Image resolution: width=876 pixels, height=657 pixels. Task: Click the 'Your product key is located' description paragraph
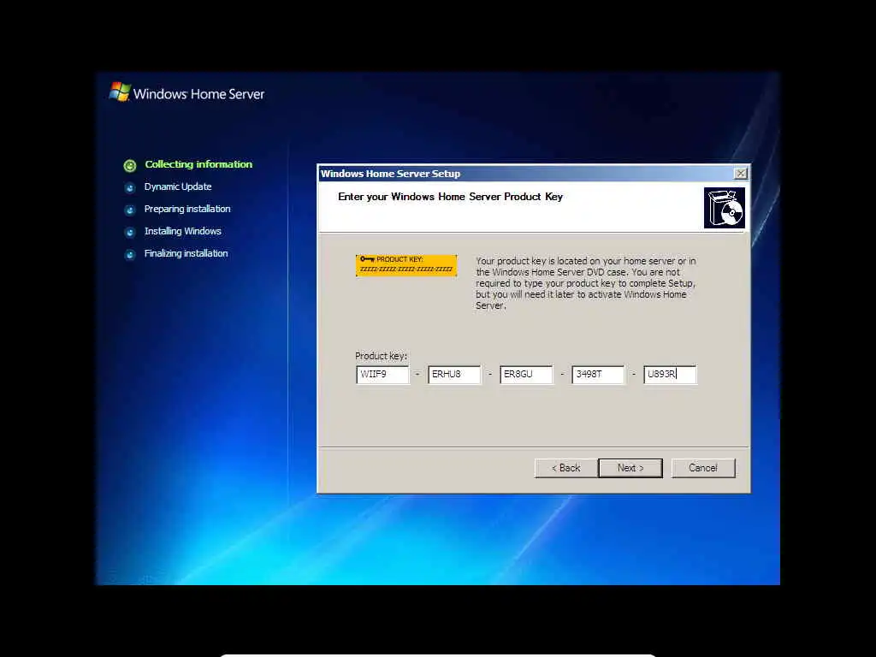(586, 283)
